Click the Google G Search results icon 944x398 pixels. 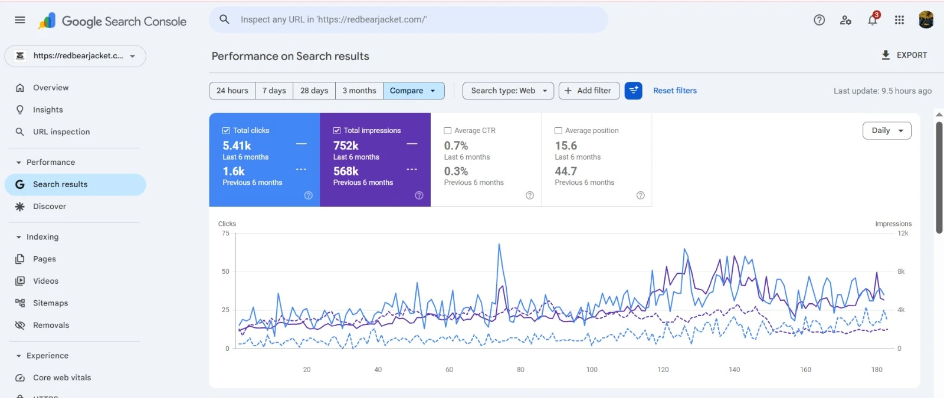click(x=20, y=184)
